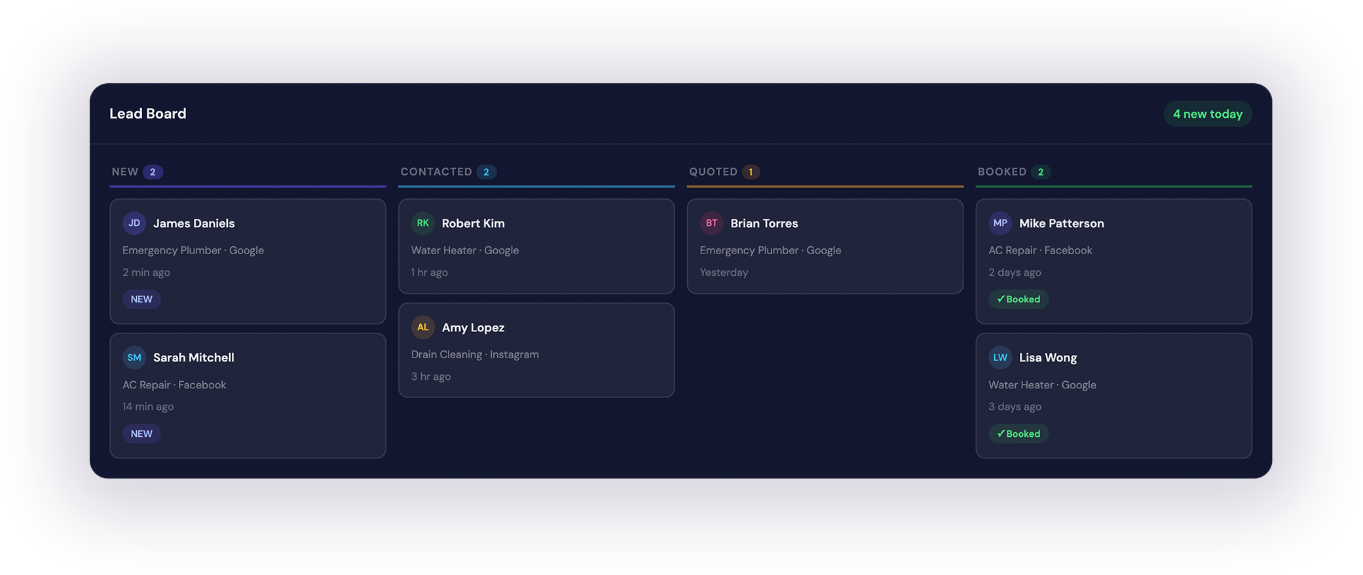Select the CONTACTED column header
Image resolution: width=1363 pixels, height=575 pixels.
tap(436, 172)
